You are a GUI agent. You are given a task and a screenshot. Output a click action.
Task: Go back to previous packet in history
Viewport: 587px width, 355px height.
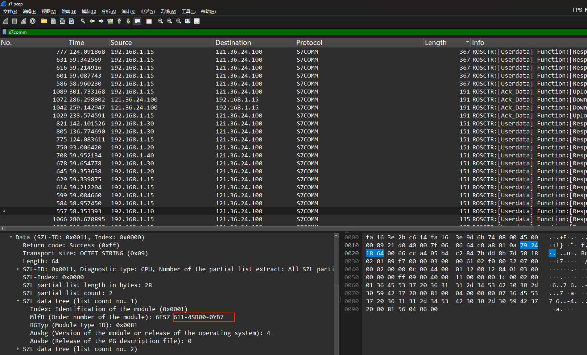click(x=92, y=21)
